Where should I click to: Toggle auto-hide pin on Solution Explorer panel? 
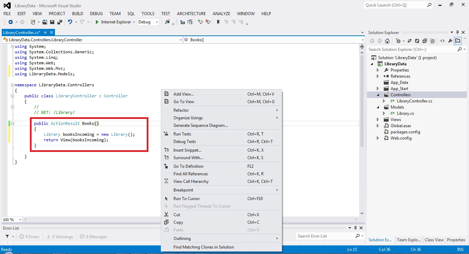(457, 33)
